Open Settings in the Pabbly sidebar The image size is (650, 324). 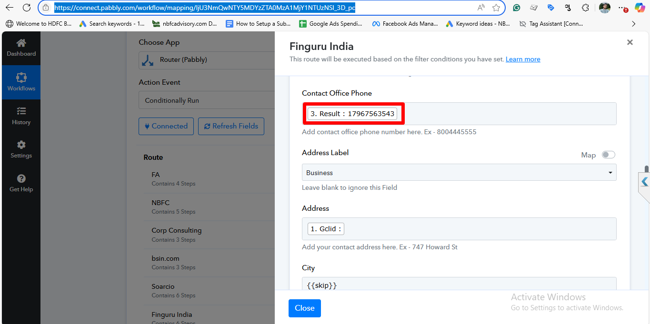click(21, 149)
